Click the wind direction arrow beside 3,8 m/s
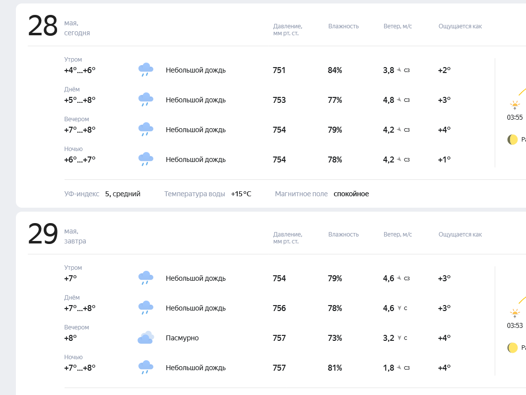Screen dimensions: 526x395 pyautogui.click(x=399, y=70)
